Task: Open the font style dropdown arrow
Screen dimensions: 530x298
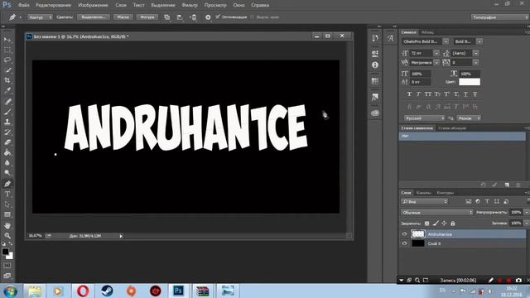Action: (x=479, y=41)
